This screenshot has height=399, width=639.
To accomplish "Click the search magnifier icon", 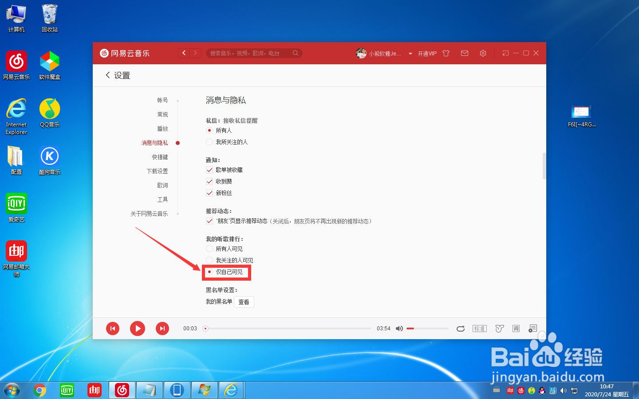I will [296, 53].
